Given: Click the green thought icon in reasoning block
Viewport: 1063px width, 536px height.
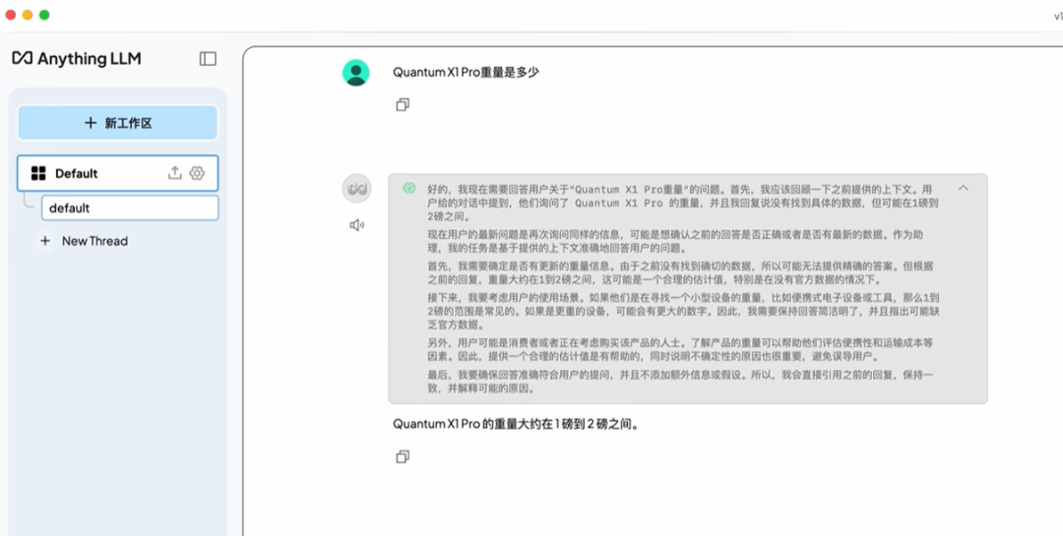Looking at the screenshot, I should coord(408,189).
